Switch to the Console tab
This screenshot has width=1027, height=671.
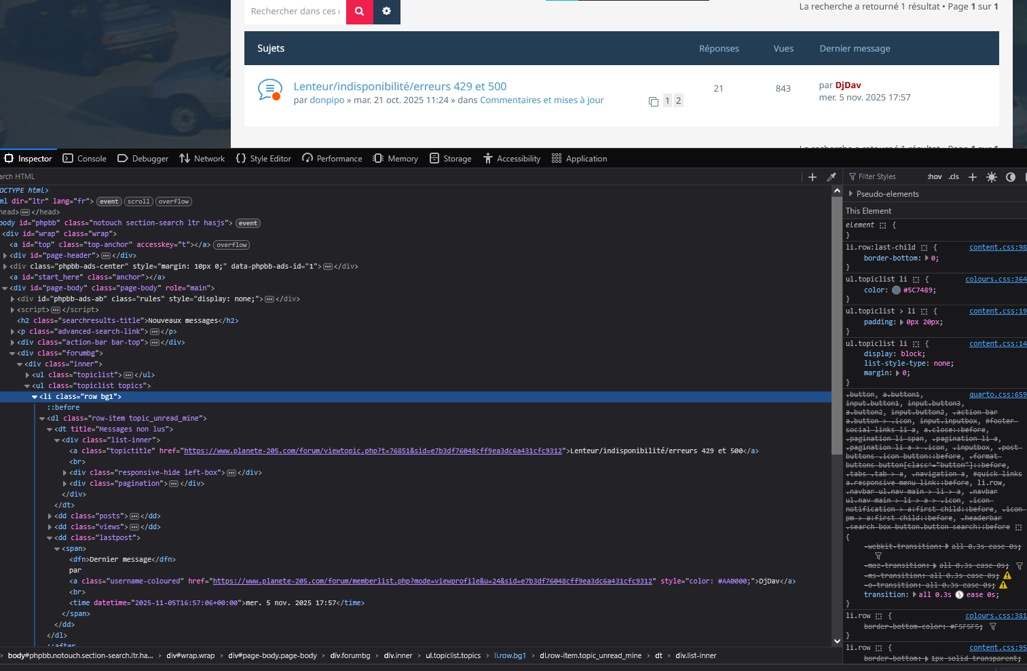point(85,159)
